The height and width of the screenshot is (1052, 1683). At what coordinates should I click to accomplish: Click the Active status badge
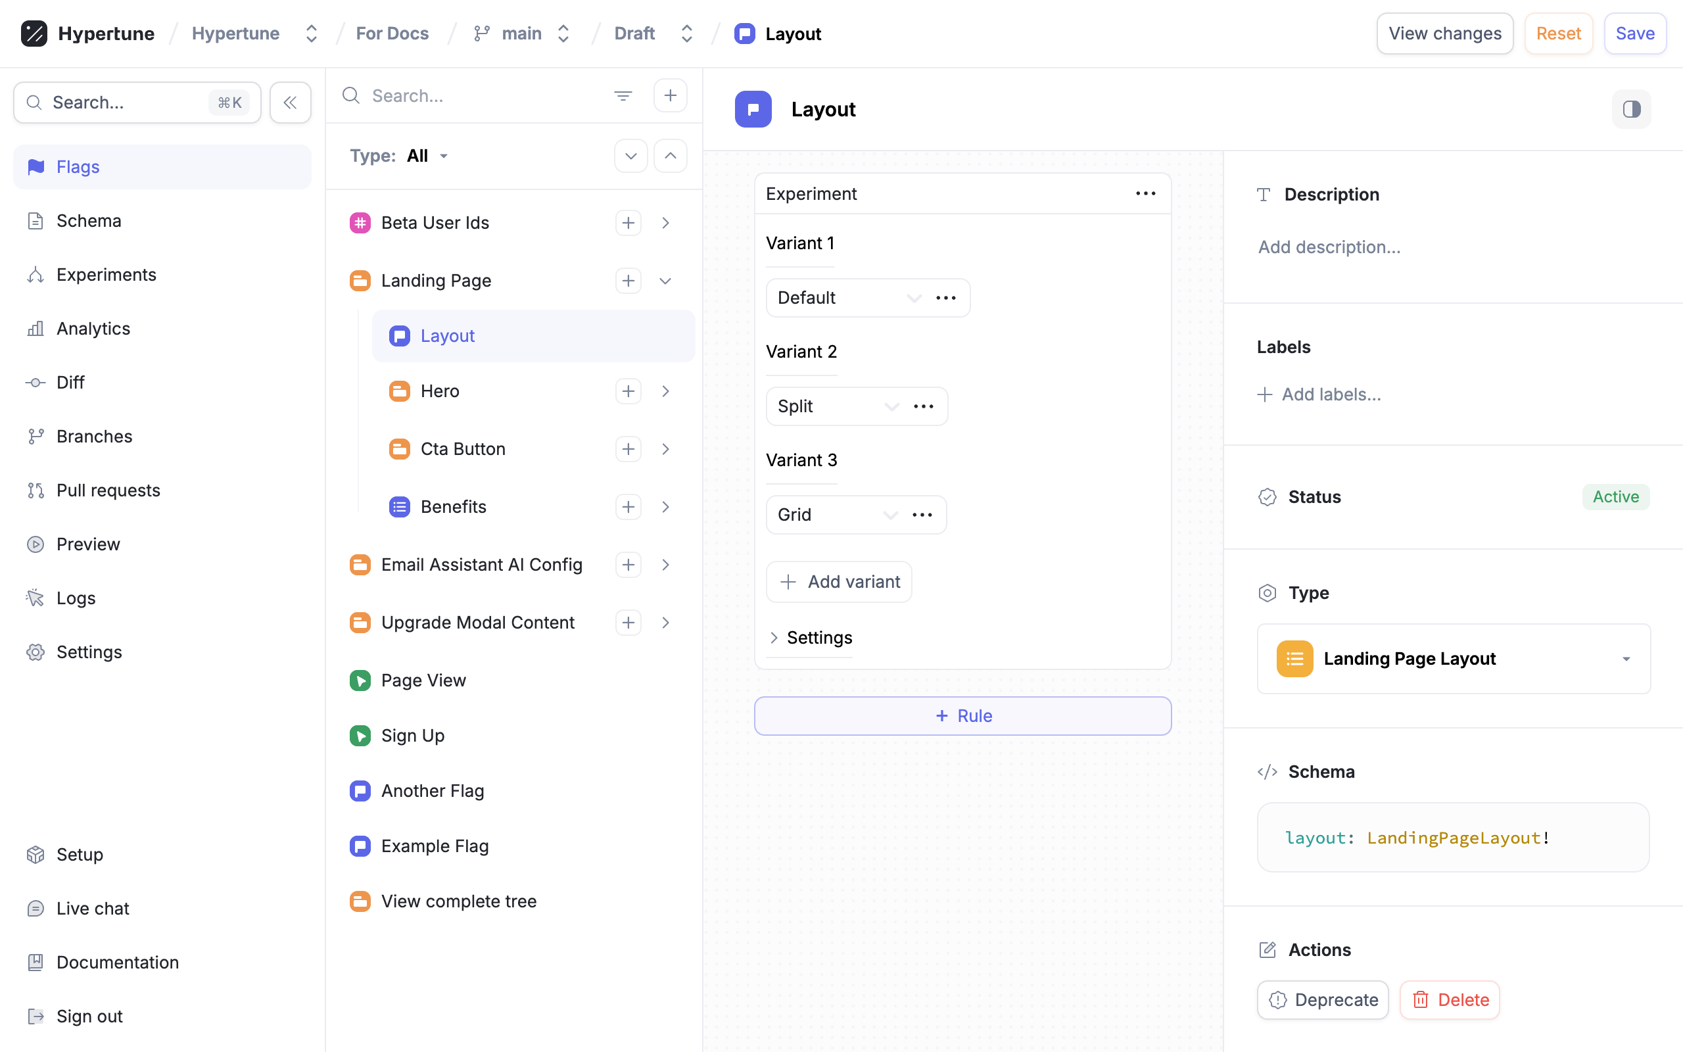(x=1615, y=497)
